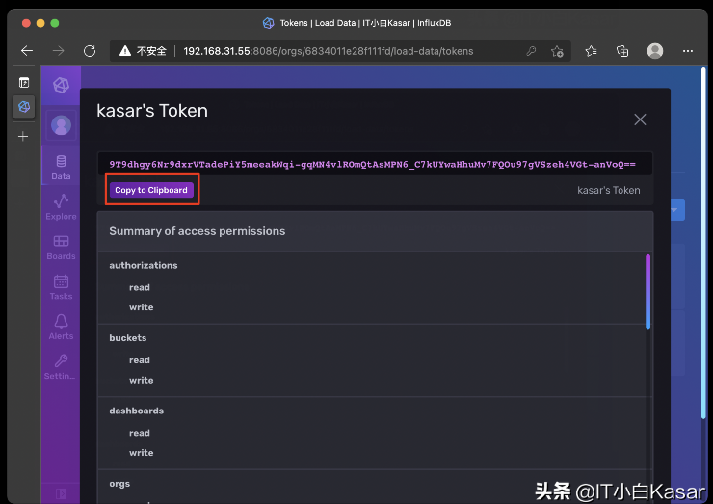Open the Settings wrench icon
The height and width of the screenshot is (504, 713).
(x=61, y=360)
